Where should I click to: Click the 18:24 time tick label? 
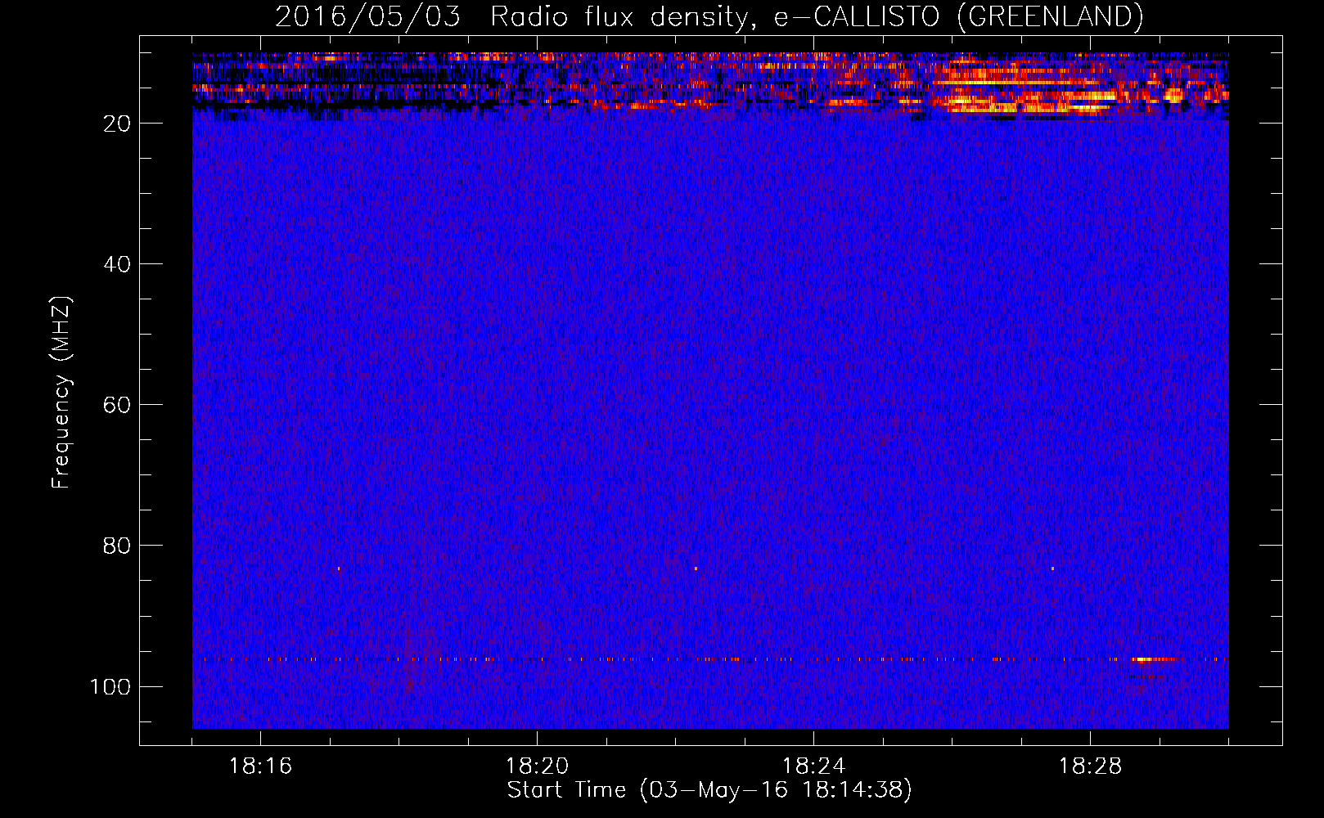(813, 766)
